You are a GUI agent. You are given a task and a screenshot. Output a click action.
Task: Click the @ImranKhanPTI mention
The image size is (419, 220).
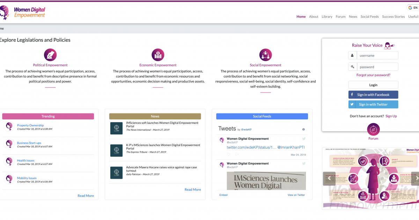(292, 148)
